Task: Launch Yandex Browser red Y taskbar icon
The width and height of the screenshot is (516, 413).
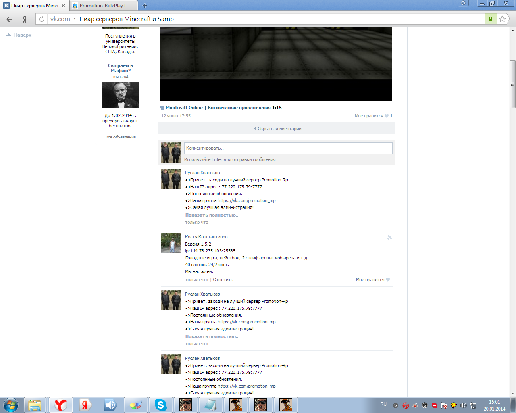Action: click(60, 405)
